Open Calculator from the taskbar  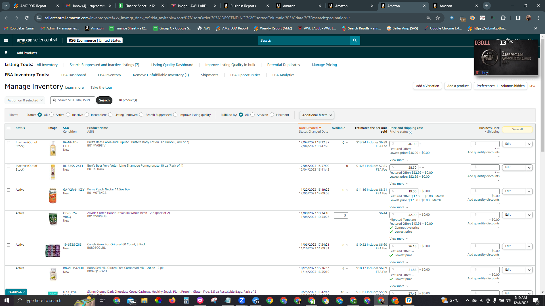click(186, 300)
